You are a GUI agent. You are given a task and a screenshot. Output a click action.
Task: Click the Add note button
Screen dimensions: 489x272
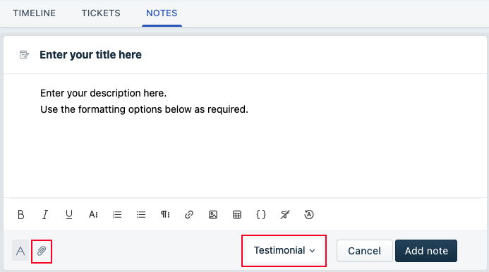(x=426, y=251)
